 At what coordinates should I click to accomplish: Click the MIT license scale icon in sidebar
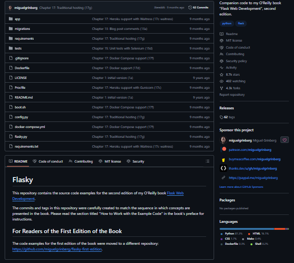click(222, 41)
